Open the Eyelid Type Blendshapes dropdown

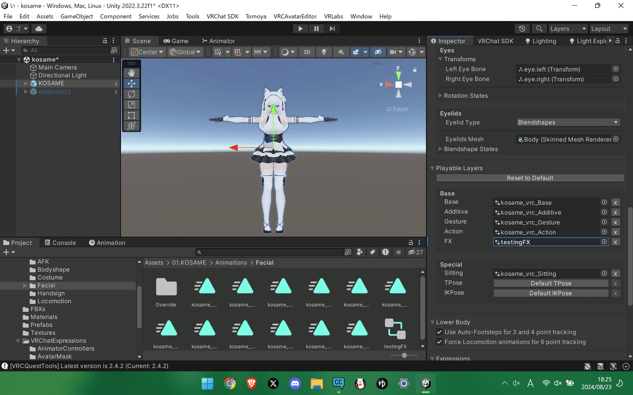(568, 122)
